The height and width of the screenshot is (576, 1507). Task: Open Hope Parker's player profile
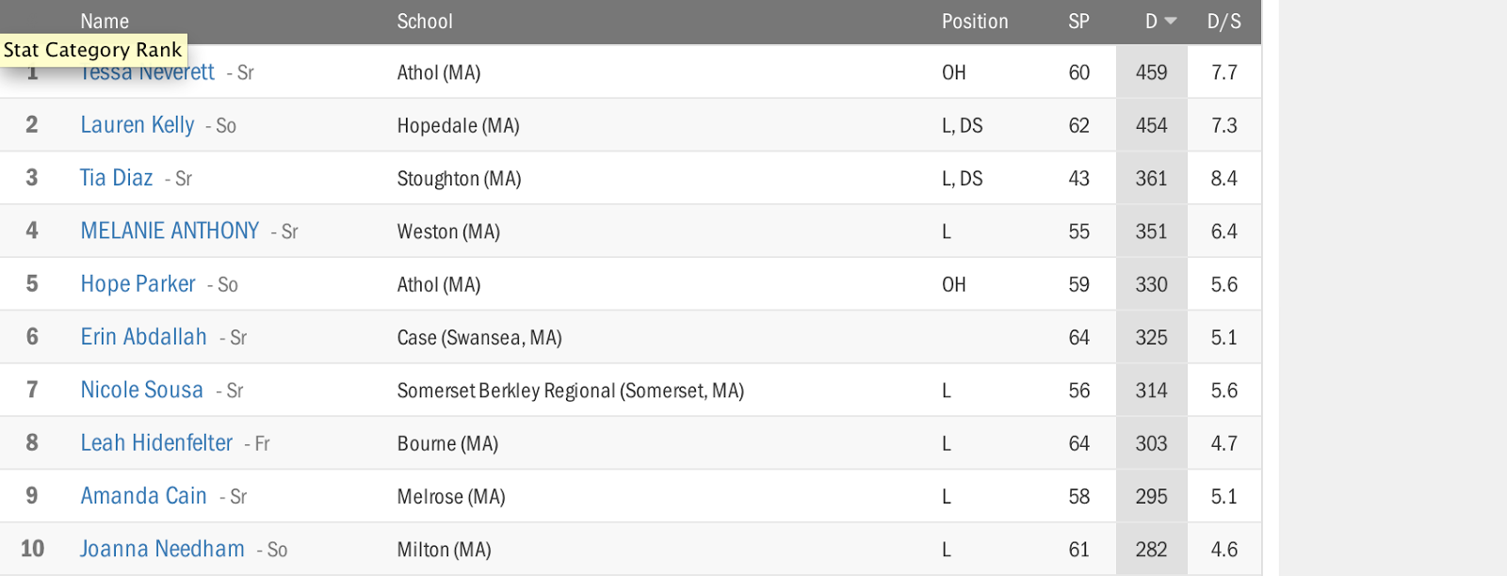pyautogui.click(x=138, y=284)
